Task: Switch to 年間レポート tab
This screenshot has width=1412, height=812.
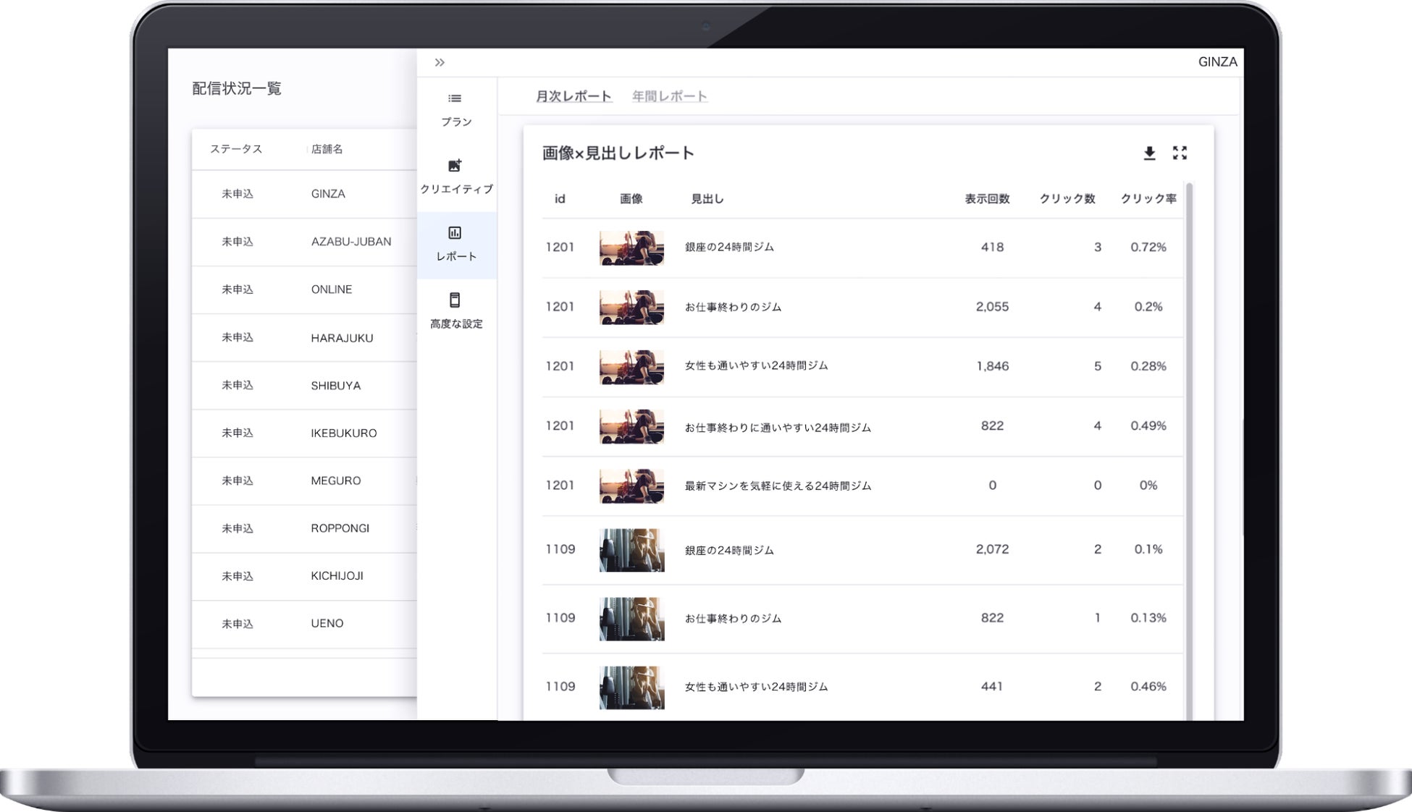Action: point(669,96)
